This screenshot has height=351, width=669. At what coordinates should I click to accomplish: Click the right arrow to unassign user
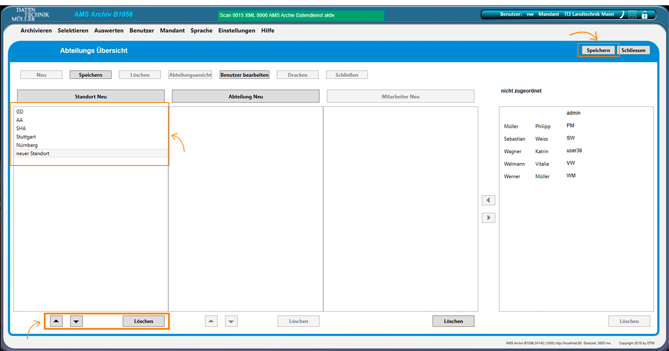click(x=488, y=218)
